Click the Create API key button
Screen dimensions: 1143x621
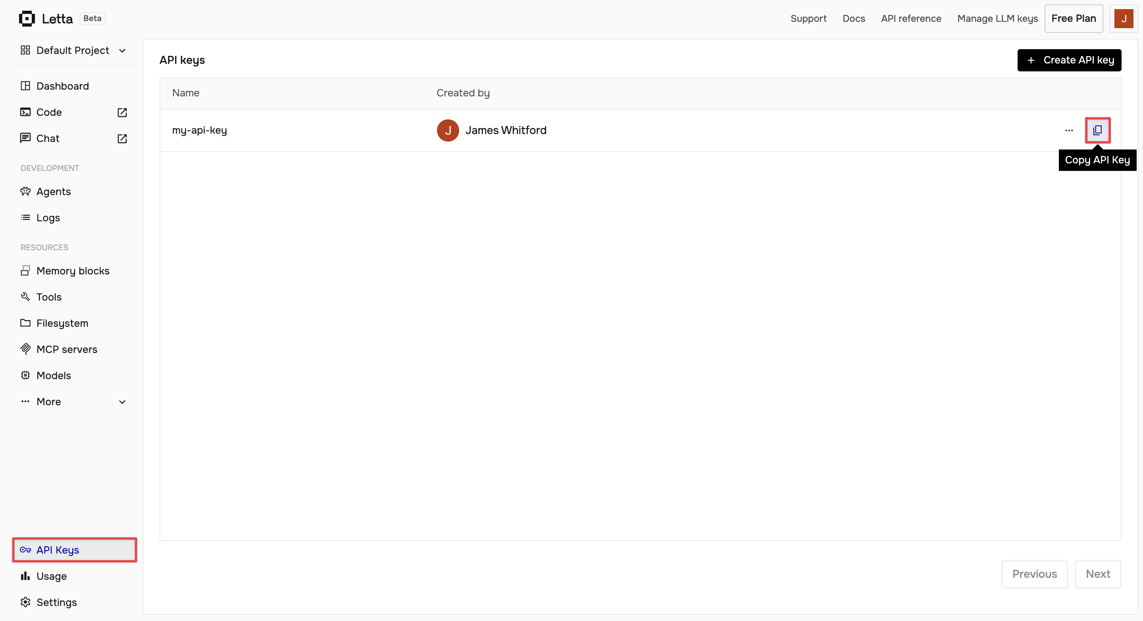point(1069,60)
